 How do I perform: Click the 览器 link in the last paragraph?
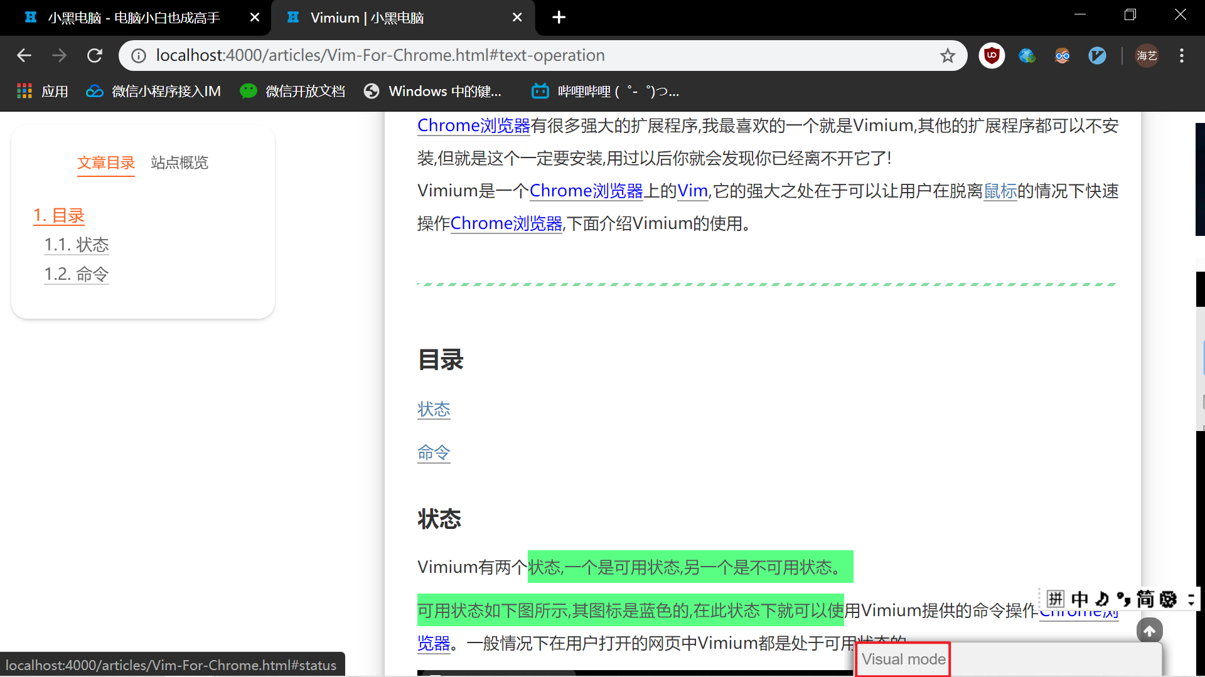[x=434, y=644]
